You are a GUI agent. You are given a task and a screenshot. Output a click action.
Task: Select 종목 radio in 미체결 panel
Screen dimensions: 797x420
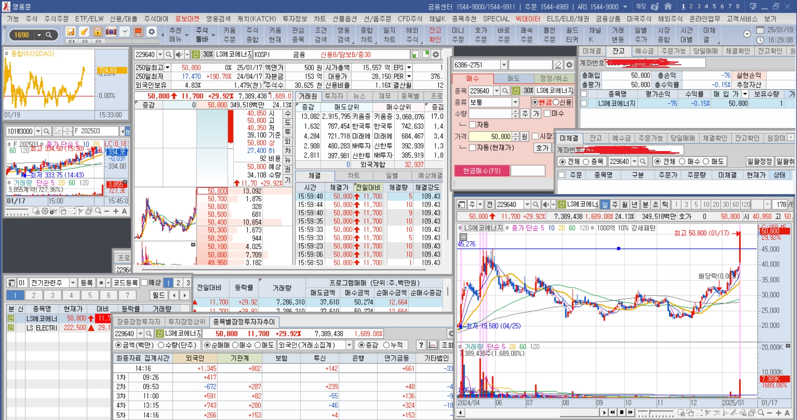586,161
